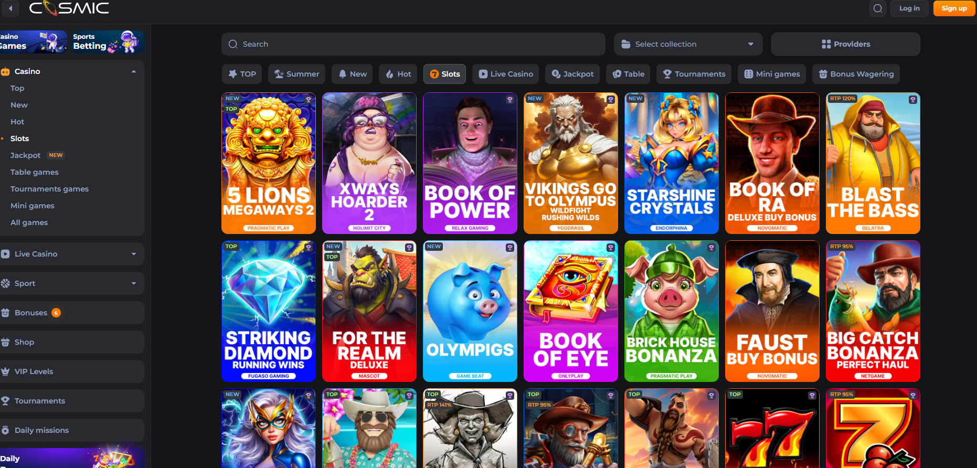
Task: Open the Striking Diamond Running Wins game
Action: [x=269, y=311]
